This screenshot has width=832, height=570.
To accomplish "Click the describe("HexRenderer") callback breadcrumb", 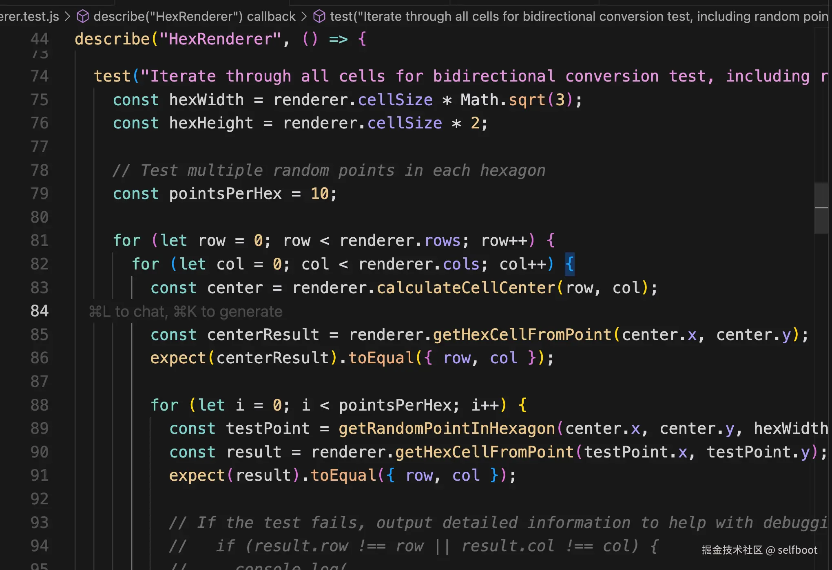I will click(x=195, y=16).
